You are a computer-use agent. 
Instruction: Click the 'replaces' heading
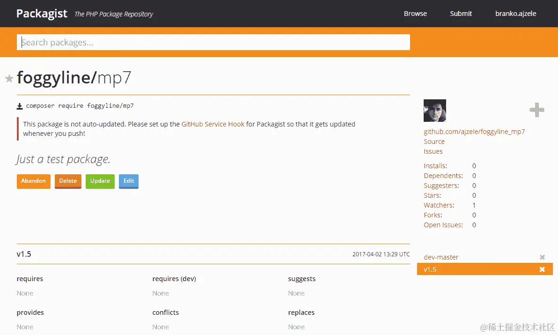[x=301, y=313]
